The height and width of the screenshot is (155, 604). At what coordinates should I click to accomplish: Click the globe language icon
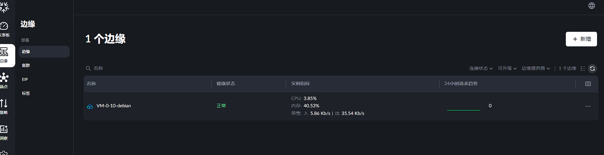(592, 6)
